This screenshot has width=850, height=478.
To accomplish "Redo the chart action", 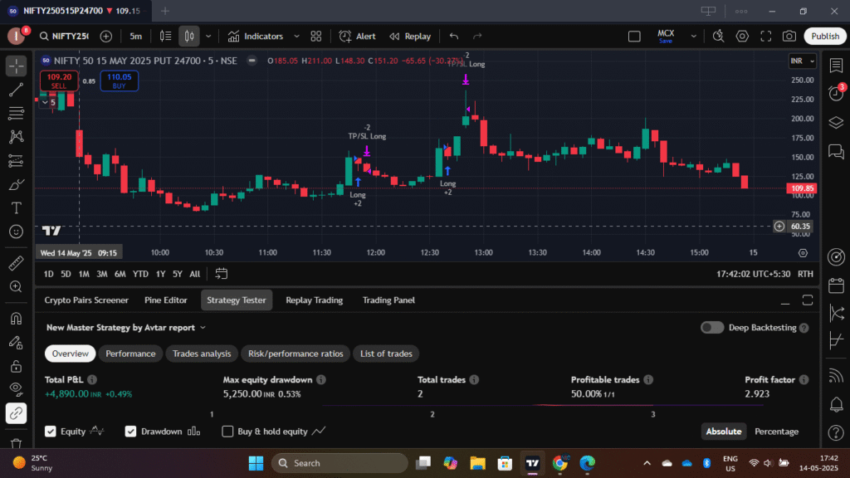I will tap(477, 37).
